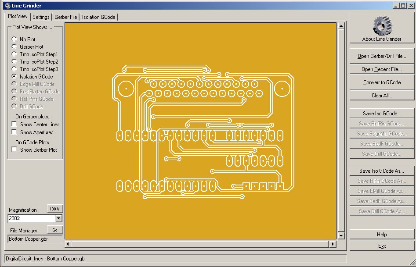
Task: Choose Tmp IsoPlot Step2 view
Action: [x=14, y=61]
